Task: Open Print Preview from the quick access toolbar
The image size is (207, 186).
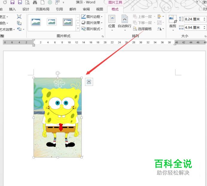Action: tap(27, 2)
